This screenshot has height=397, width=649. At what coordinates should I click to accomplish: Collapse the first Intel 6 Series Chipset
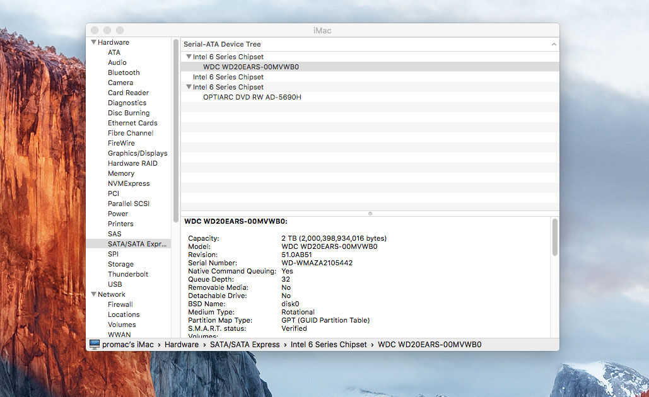[x=189, y=57]
